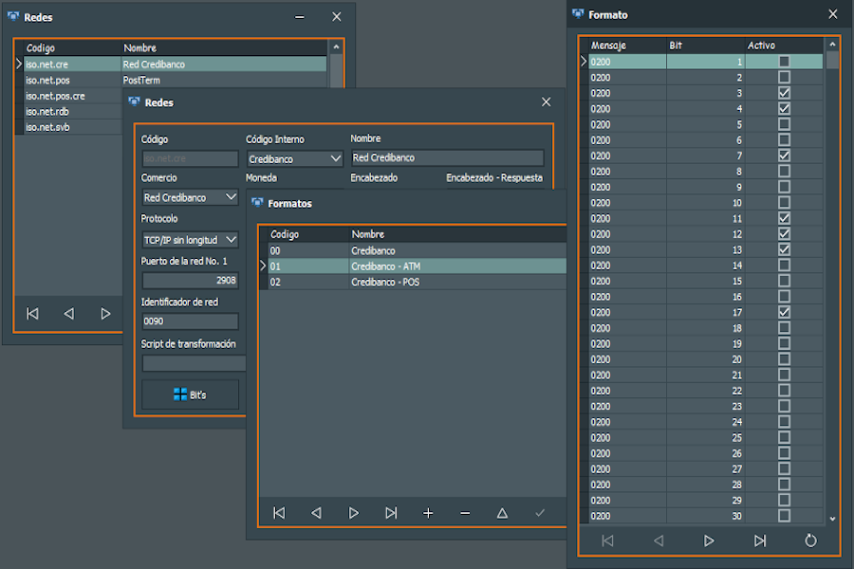Click the edit record triangle icon in Formatos
The image size is (854, 569).
[502, 513]
